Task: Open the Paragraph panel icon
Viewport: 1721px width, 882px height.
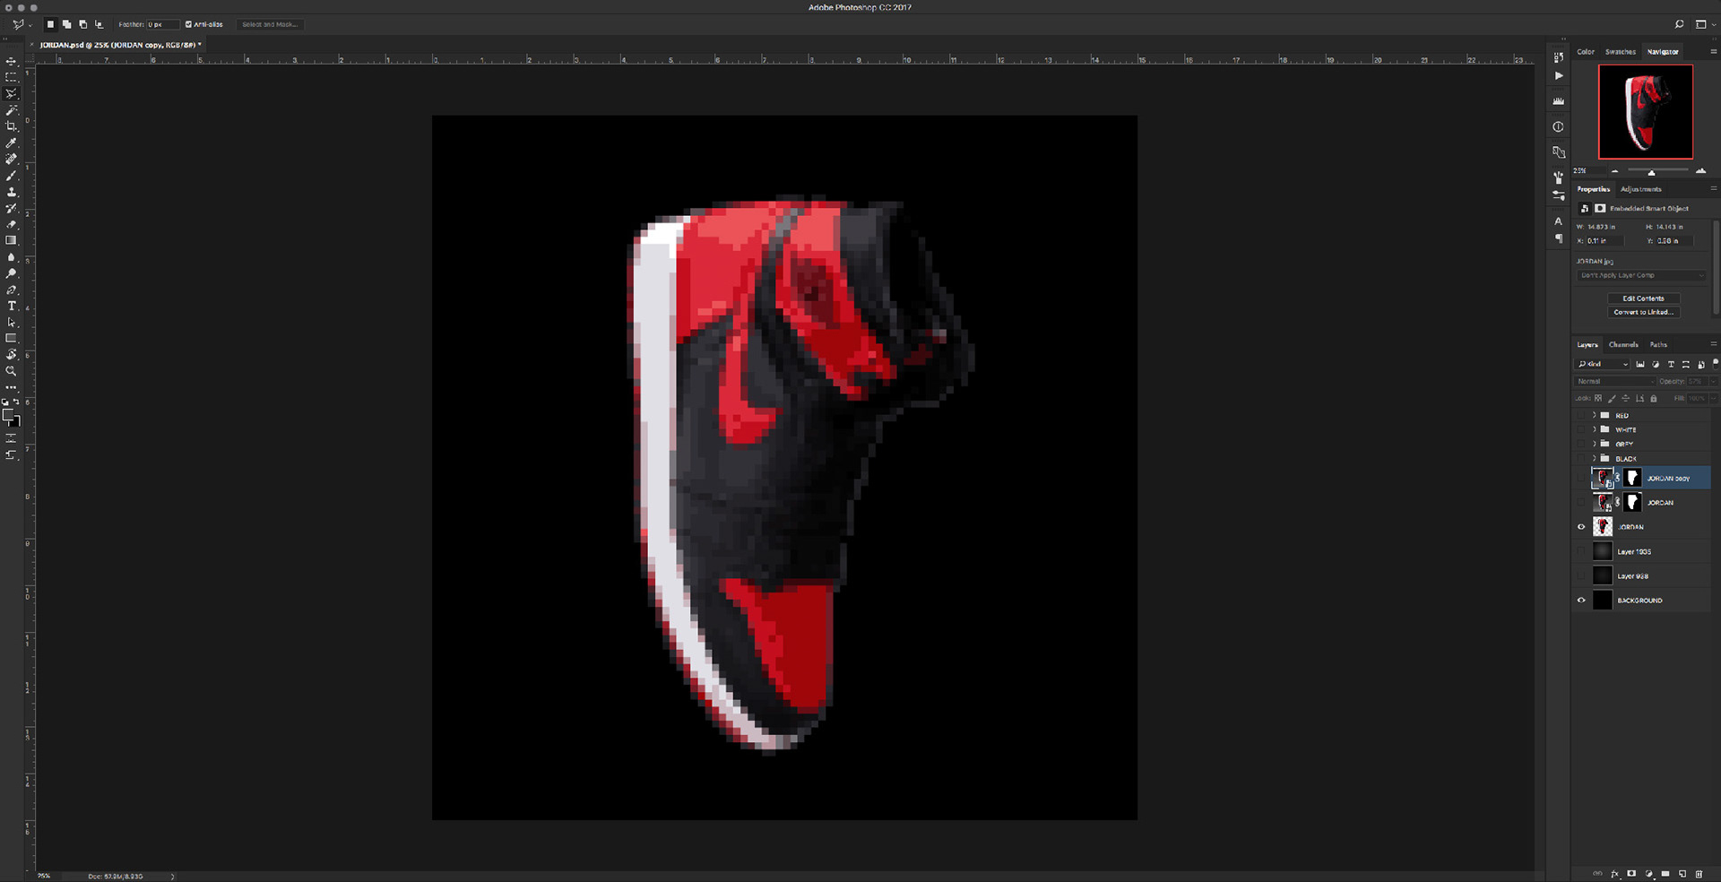Action: [1558, 238]
